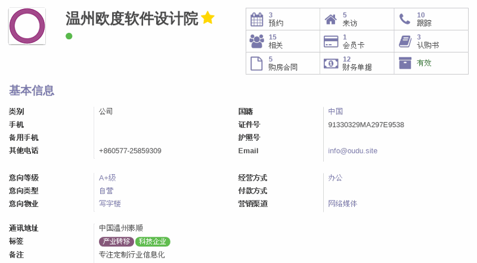The height and width of the screenshot is (263, 477).
Task: Click the 写字楼 property link
Action: (110, 204)
